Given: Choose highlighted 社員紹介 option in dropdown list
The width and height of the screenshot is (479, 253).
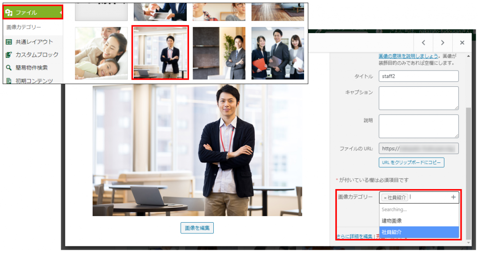Looking at the screenshot, I should (x=392, y=232).
